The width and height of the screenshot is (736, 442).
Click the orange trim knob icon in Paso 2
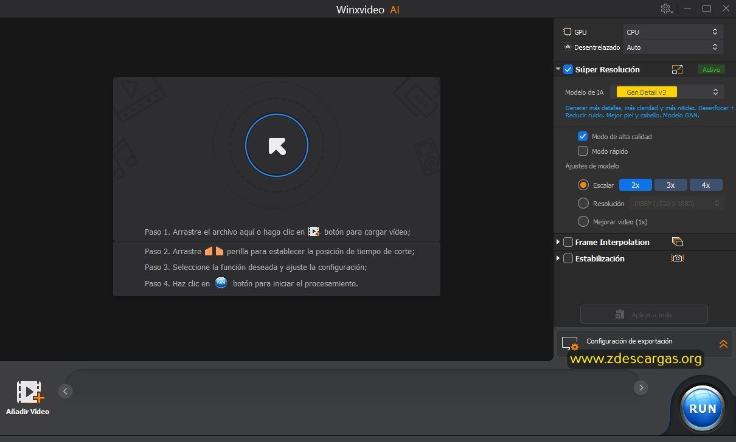(214, 251)
